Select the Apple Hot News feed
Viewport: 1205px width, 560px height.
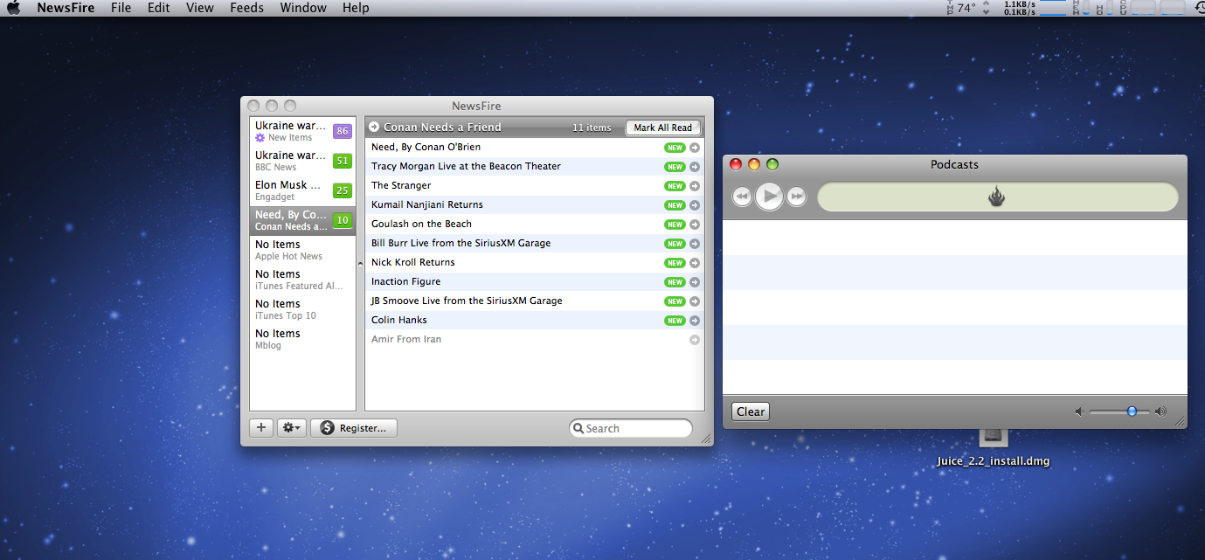point(302,250)
